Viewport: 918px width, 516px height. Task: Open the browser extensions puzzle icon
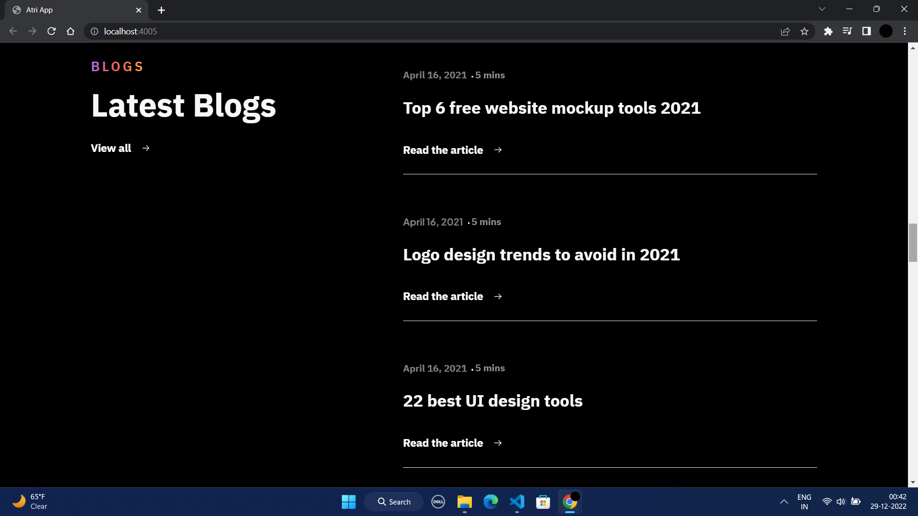[x=829, y=31]
